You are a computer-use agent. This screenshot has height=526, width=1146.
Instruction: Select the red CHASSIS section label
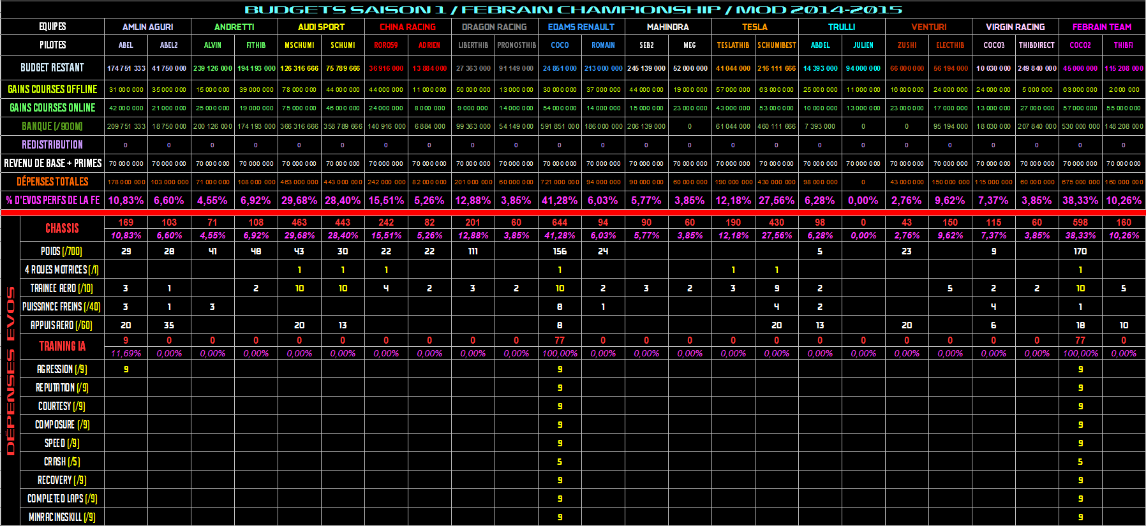point(62,228)
